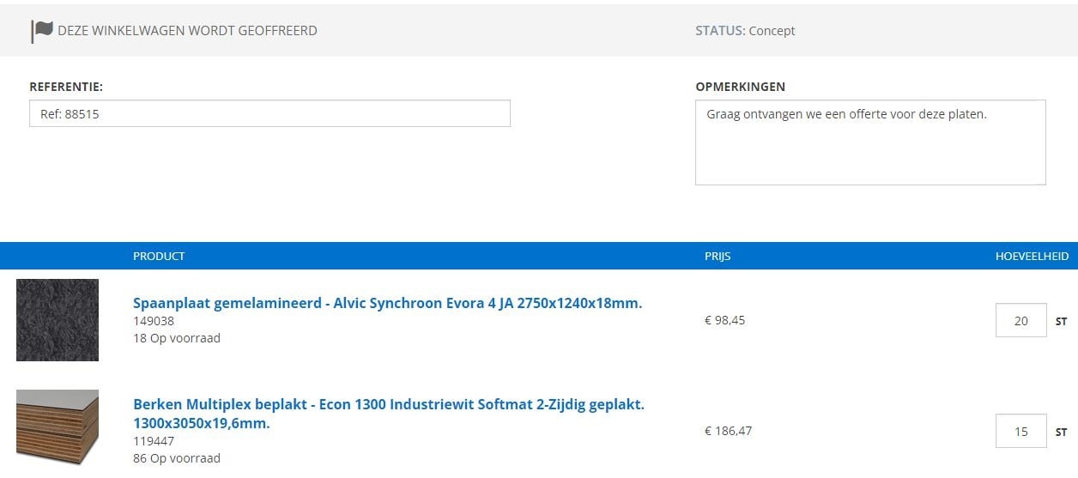
Task: Click the dark Spaanplaat product thumbnail
Action: (58, 320)
